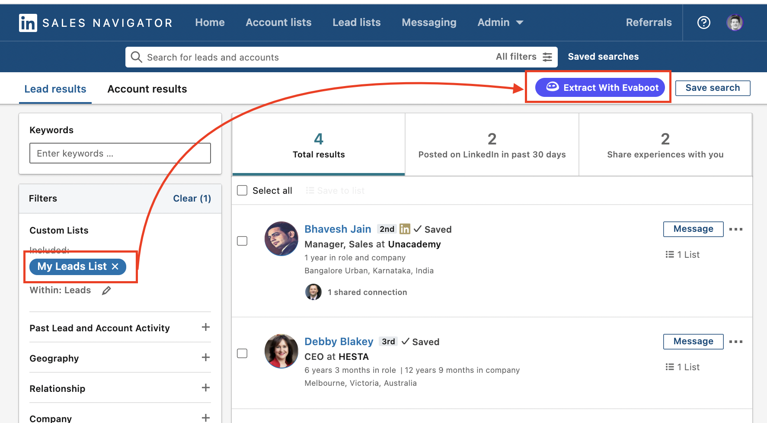Viewport: 767px width, 423px height.
Task: Click the search magnifier icon
Action: tap(136, 57)
